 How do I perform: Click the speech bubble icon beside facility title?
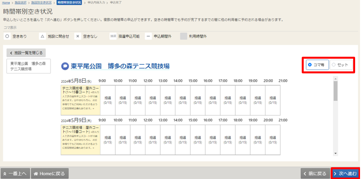[65, 66]
